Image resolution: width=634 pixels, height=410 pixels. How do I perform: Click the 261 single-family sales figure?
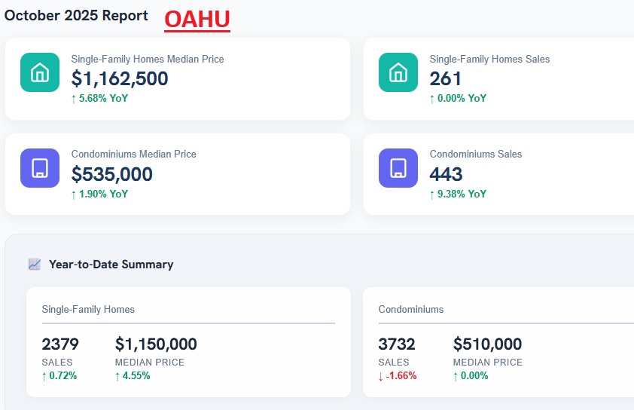(x=446, y=78)
